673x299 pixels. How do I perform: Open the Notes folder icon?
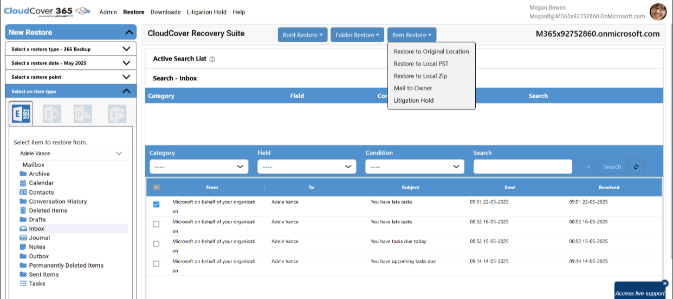[x=23, y=247]
